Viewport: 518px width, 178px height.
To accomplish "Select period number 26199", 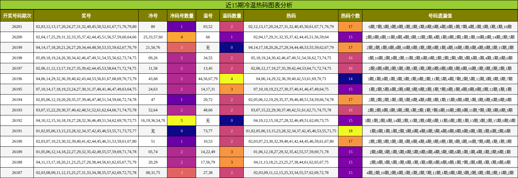I will [17, 47].
